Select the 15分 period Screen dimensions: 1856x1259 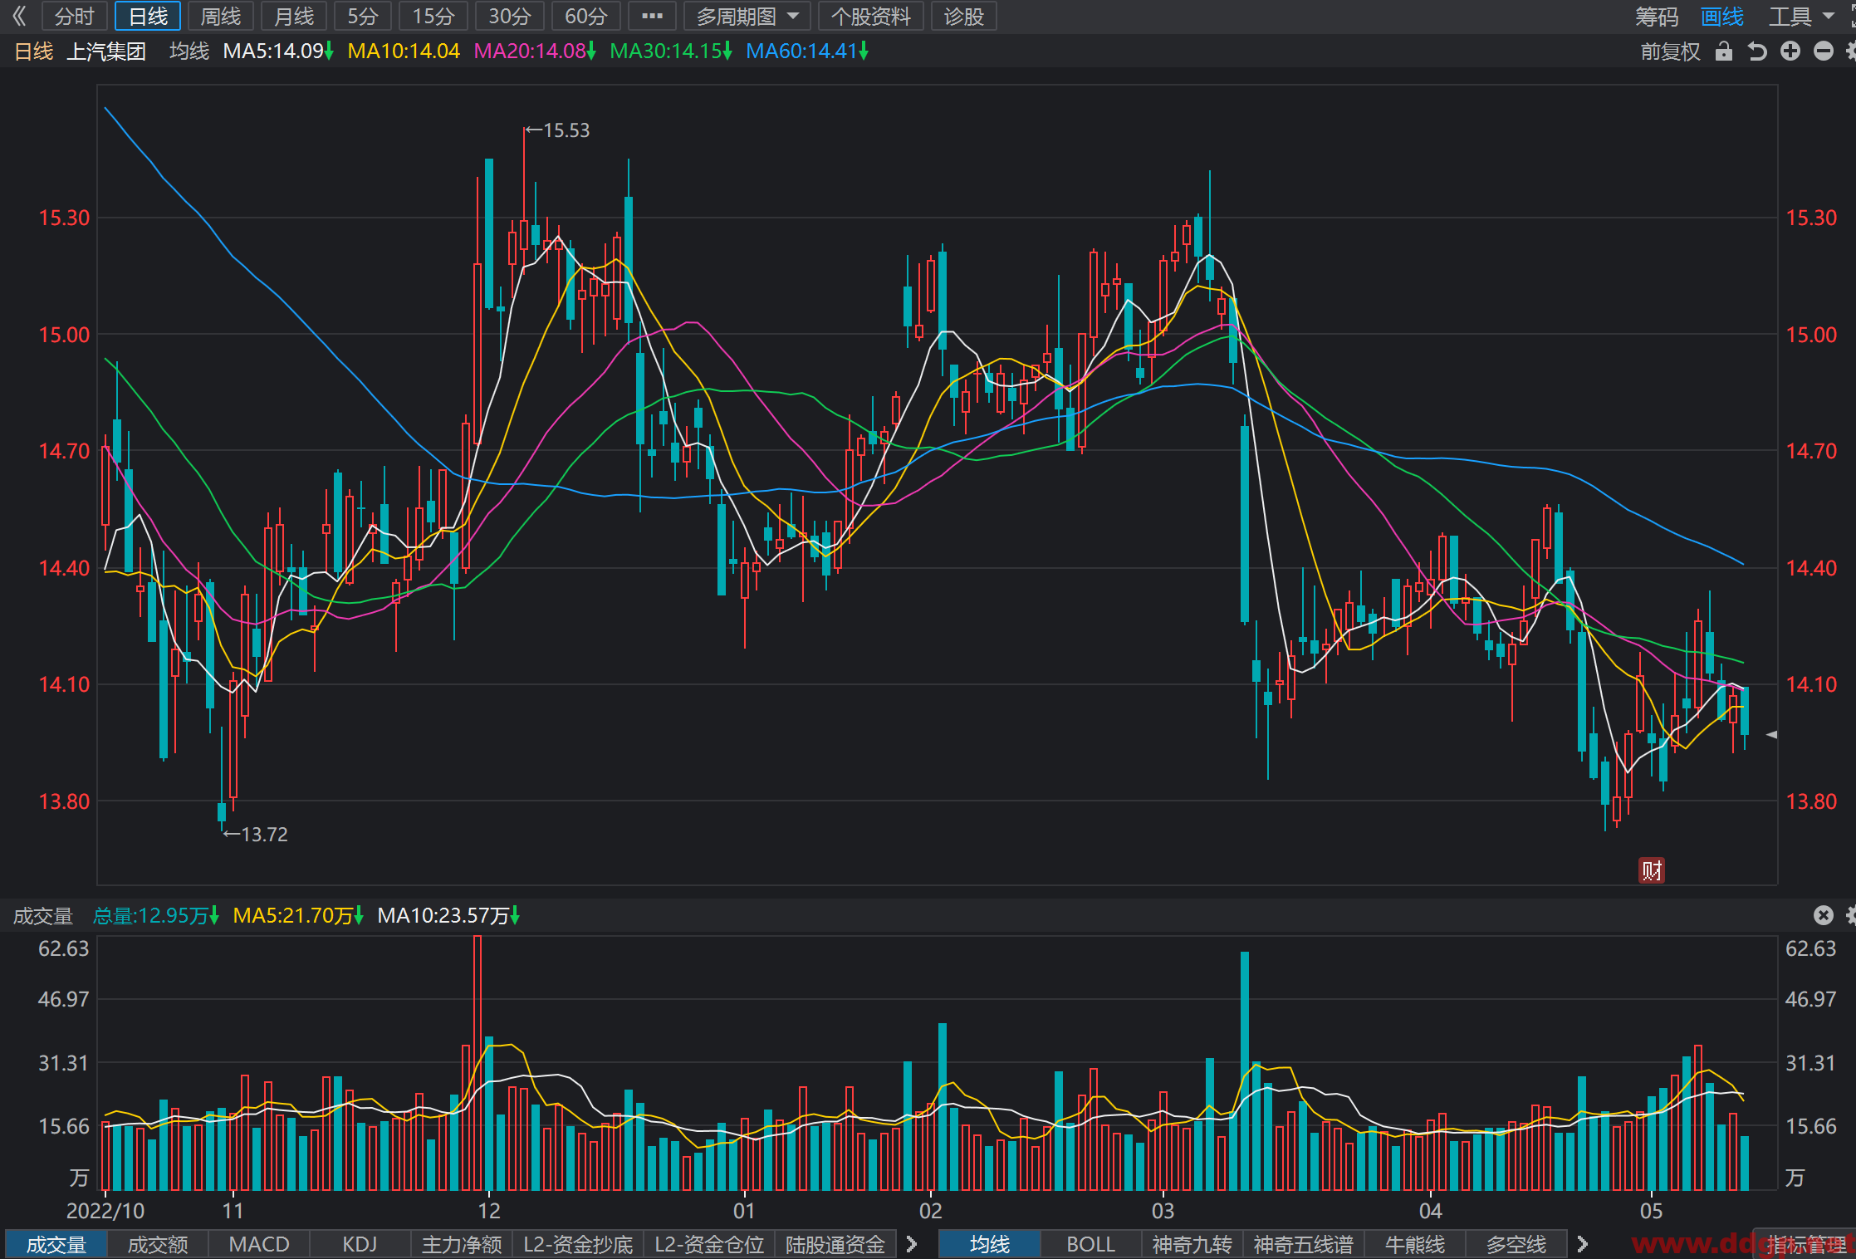click(433, 16)
